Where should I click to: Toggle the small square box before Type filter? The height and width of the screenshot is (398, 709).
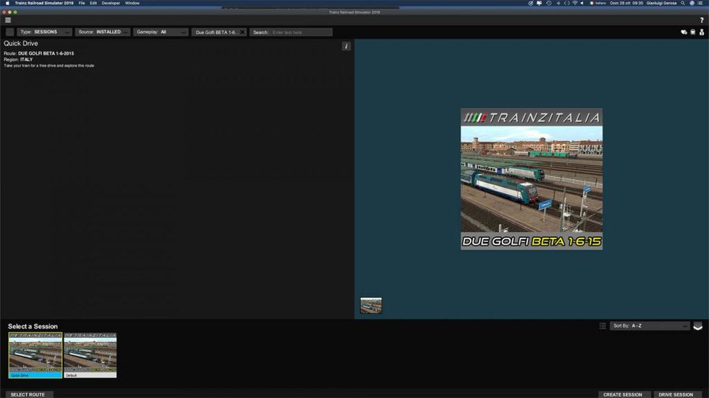pos(10,32)
